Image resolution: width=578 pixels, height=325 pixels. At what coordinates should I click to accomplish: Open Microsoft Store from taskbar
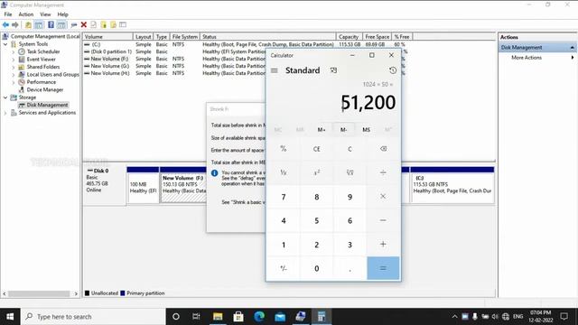(238, 317)
